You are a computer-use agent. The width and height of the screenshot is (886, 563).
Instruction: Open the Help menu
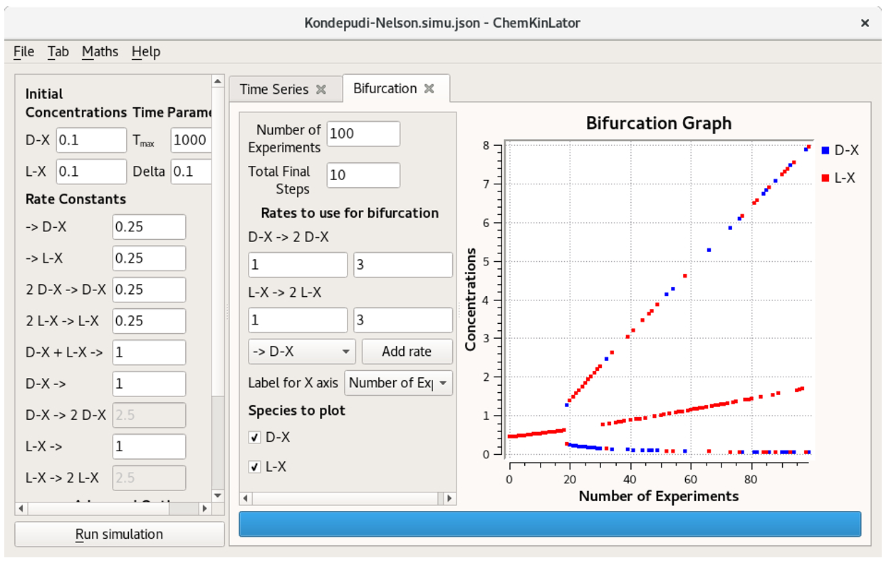[x=146, y=51]
